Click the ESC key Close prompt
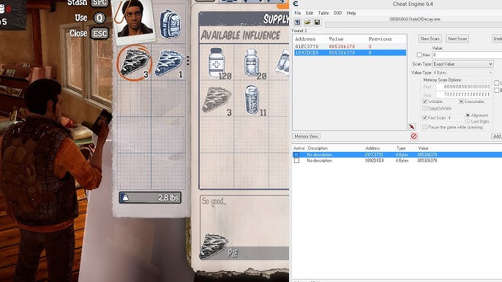Image resolution: width=502 pixels, height=282 pixels. [100, 34]
